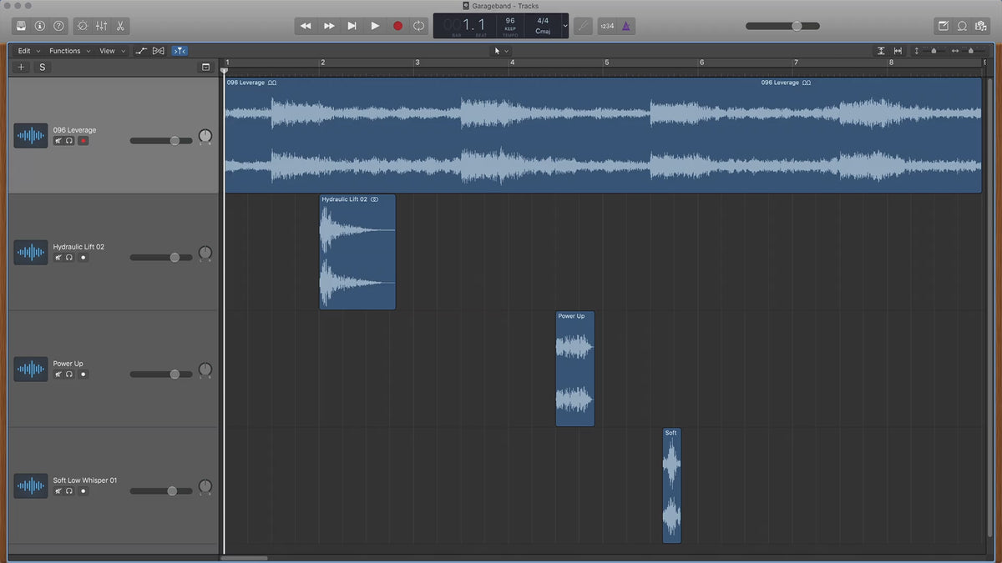Toggle the metronome click
Viewport: 1002px width, 563px height.
[x=626, y=26]
